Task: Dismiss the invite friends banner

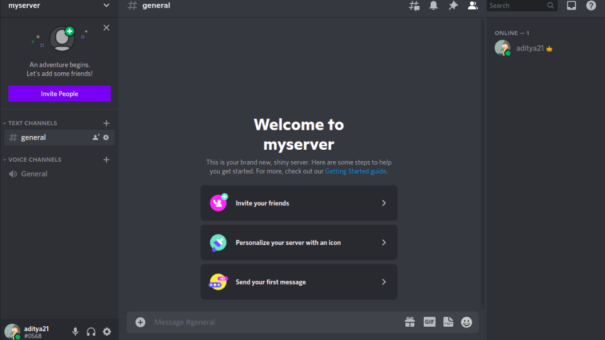Action: [106, 28]
